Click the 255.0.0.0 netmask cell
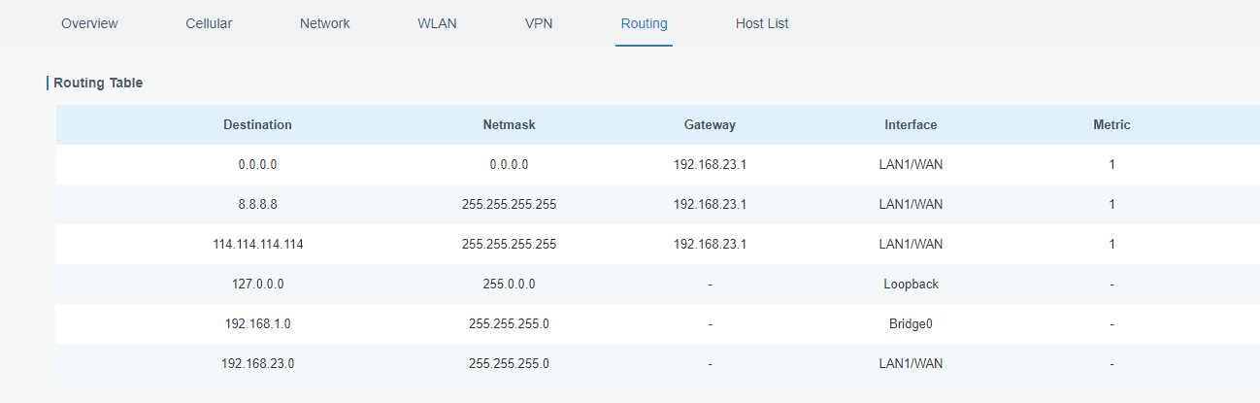 tap(509, 285)
